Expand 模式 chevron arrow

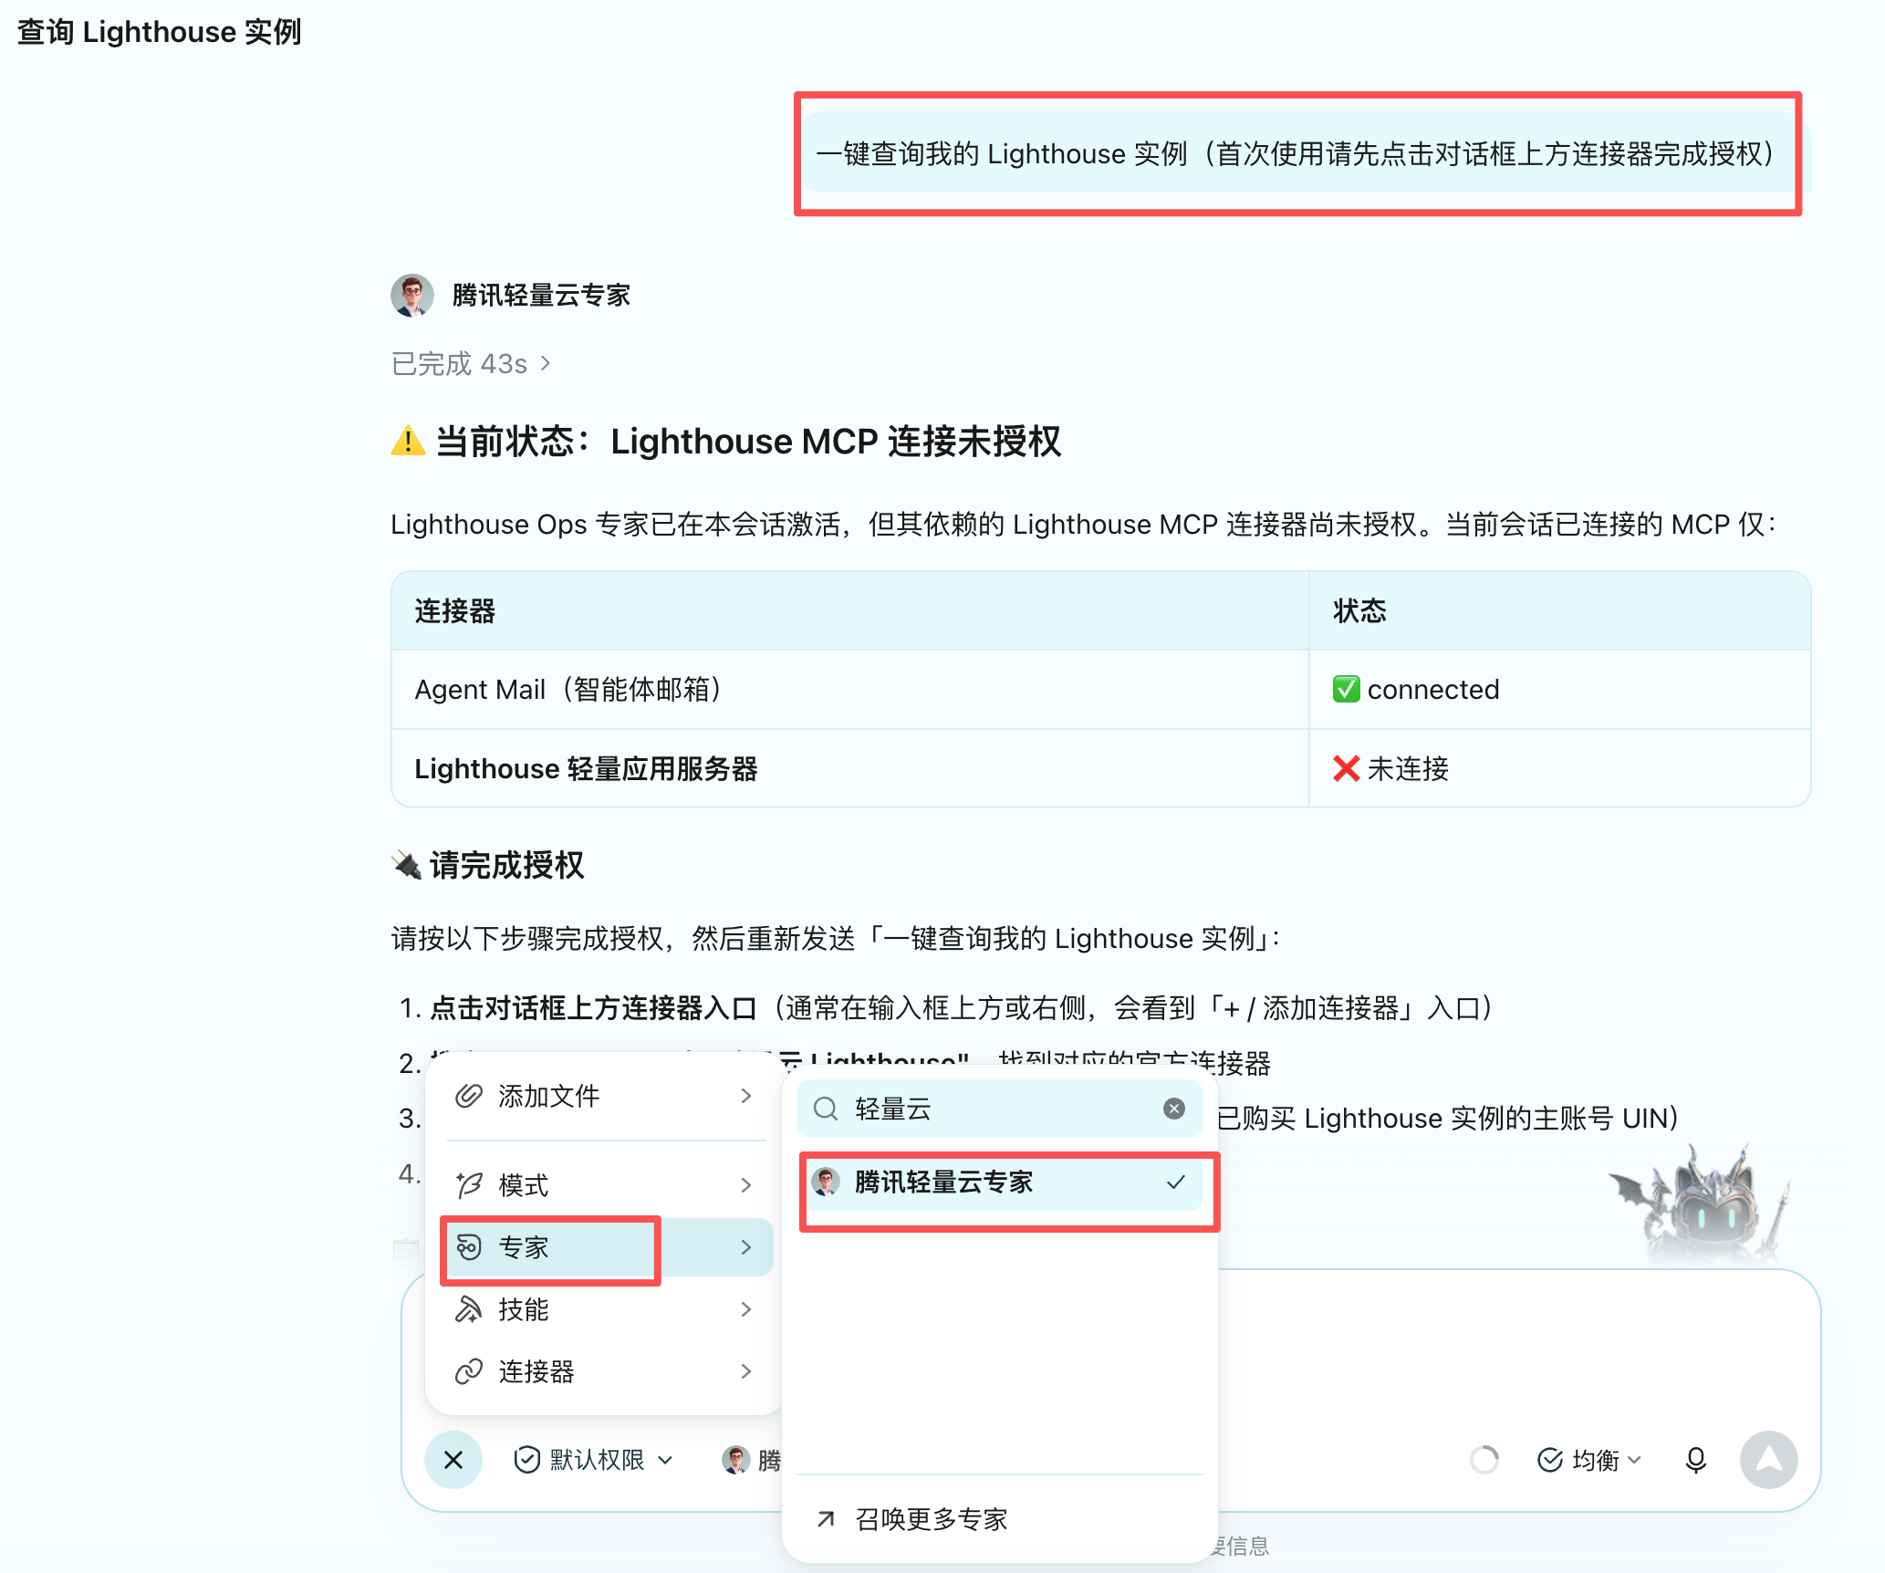[746, 1185]
